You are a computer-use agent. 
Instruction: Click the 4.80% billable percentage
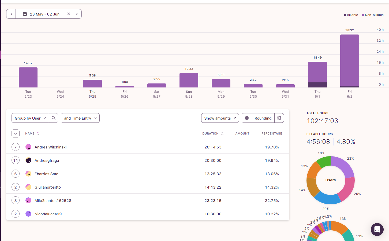(346, 142)
